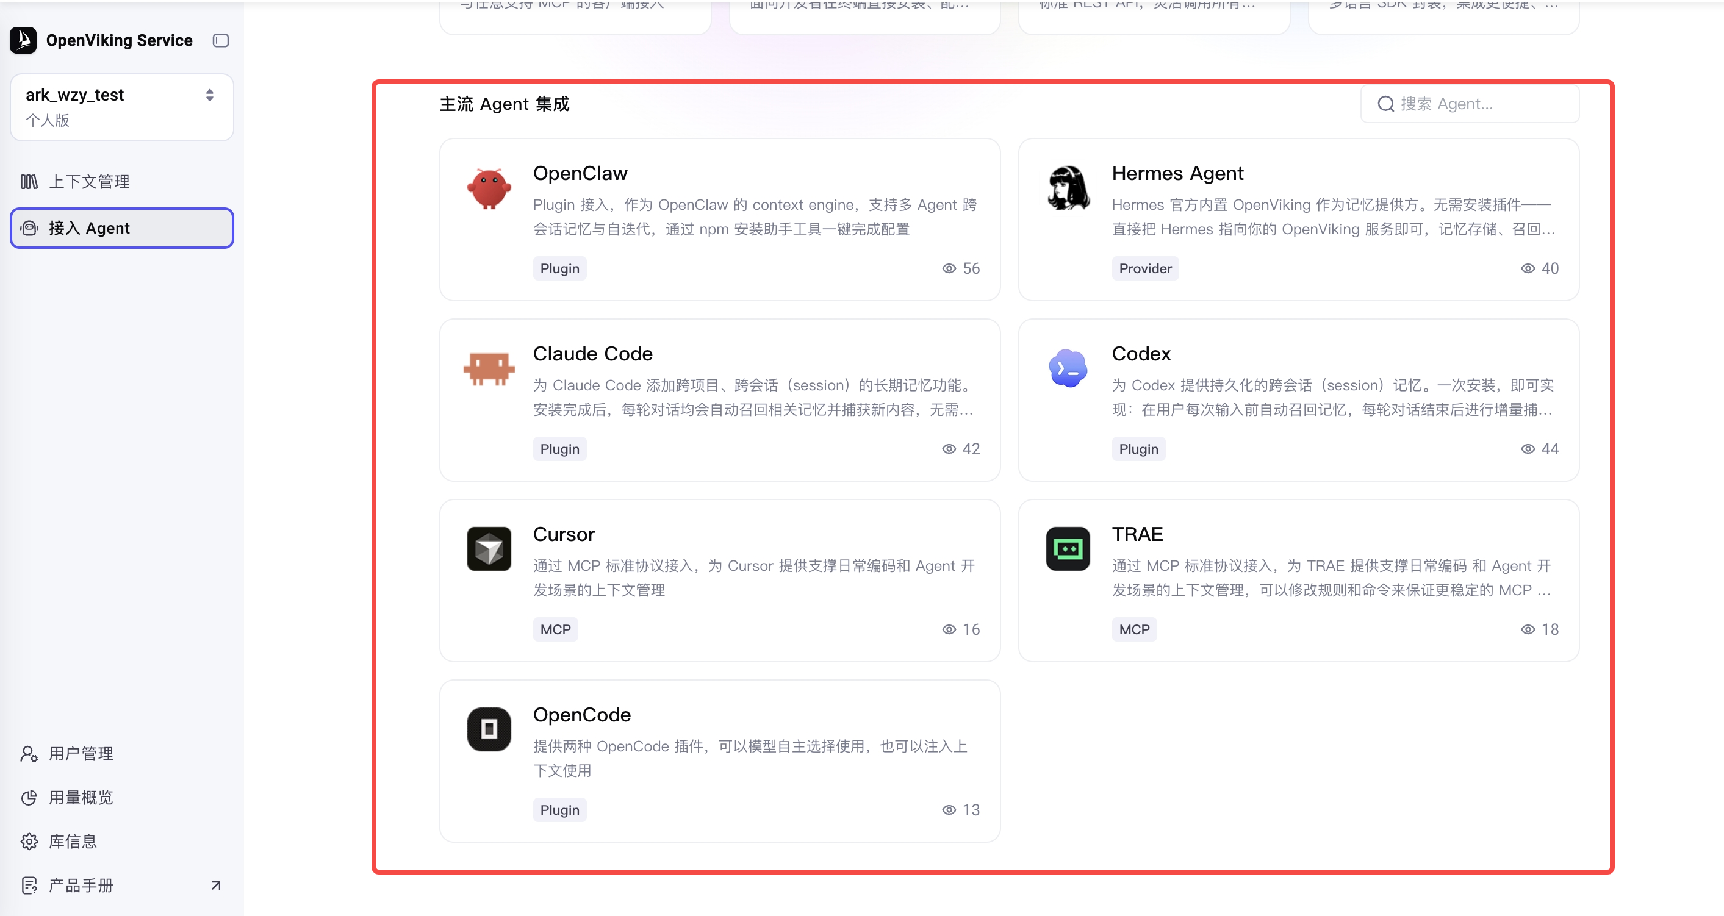Click the eye view-count icon on Codex card
The width and height of the screenshot is (1724, 916).
[x=1528, y=449]
